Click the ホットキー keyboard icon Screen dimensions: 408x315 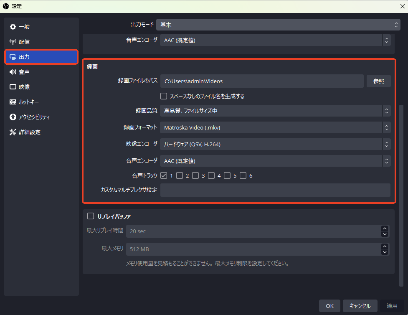click(13, 102)
